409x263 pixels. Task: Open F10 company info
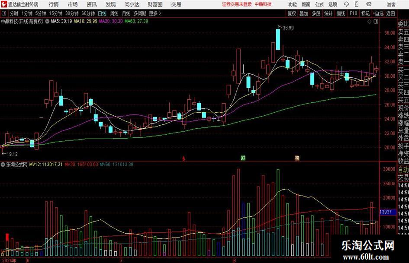coord(353,13)
